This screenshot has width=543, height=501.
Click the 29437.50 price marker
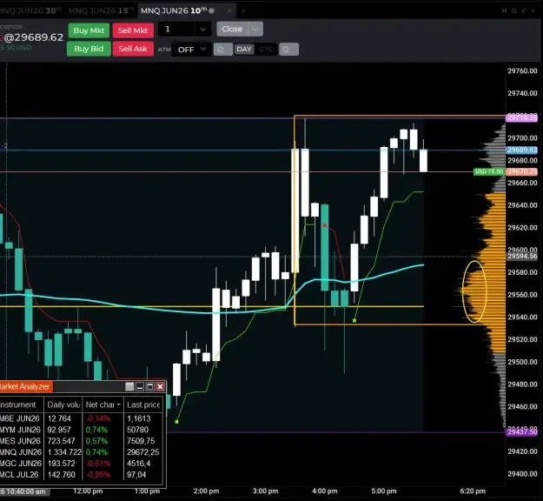(x=522, y=432)
